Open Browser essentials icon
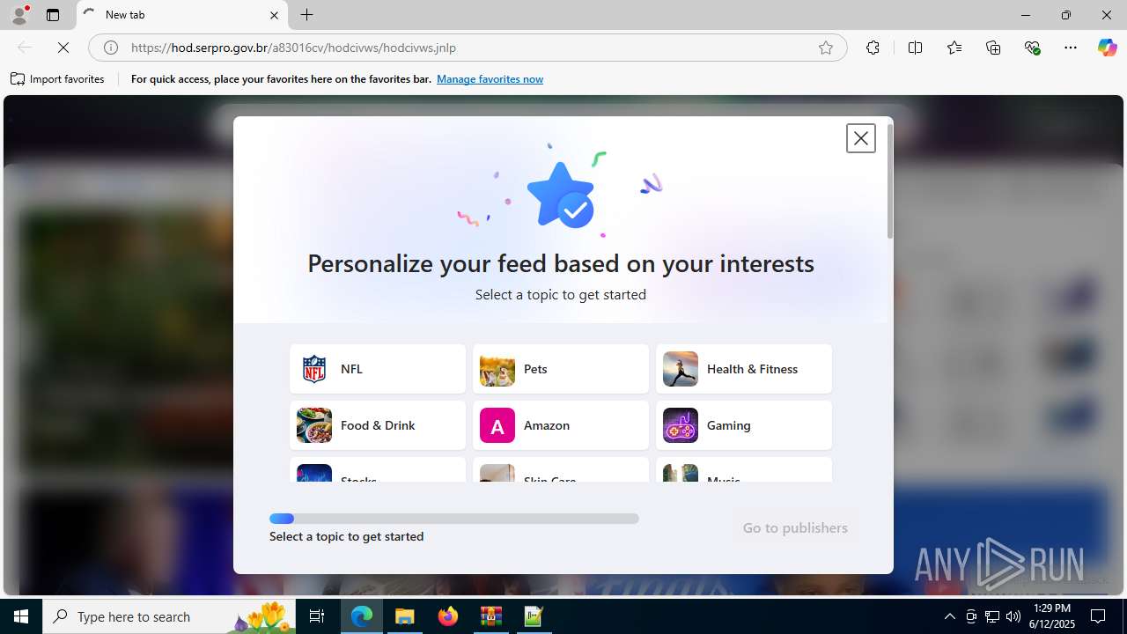This screenshot has width=1127, height=634. 1032,48
